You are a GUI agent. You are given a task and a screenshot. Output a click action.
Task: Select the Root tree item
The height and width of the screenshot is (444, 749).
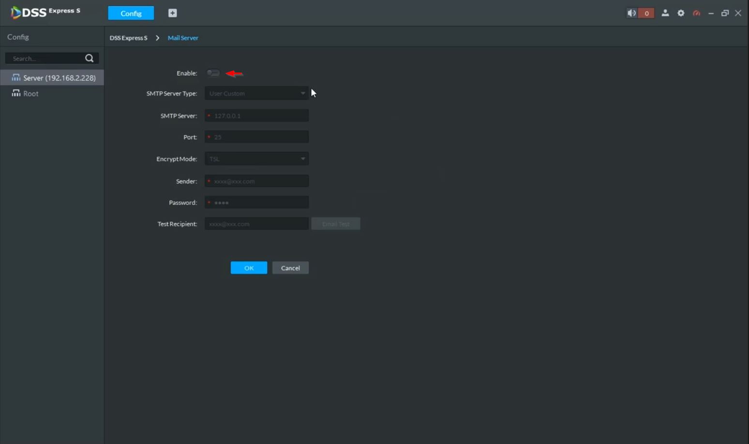click(x=52, y=93)
